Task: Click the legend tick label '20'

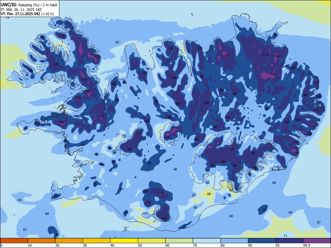Action: pos(57,245)
